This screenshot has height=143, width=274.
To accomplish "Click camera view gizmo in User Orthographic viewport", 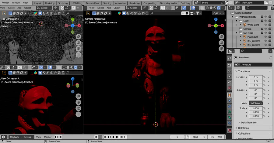I will click(78, 108).
